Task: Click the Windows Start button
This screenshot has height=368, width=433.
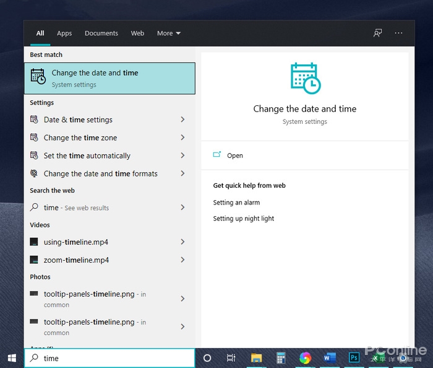Action: tap(12, 358)
